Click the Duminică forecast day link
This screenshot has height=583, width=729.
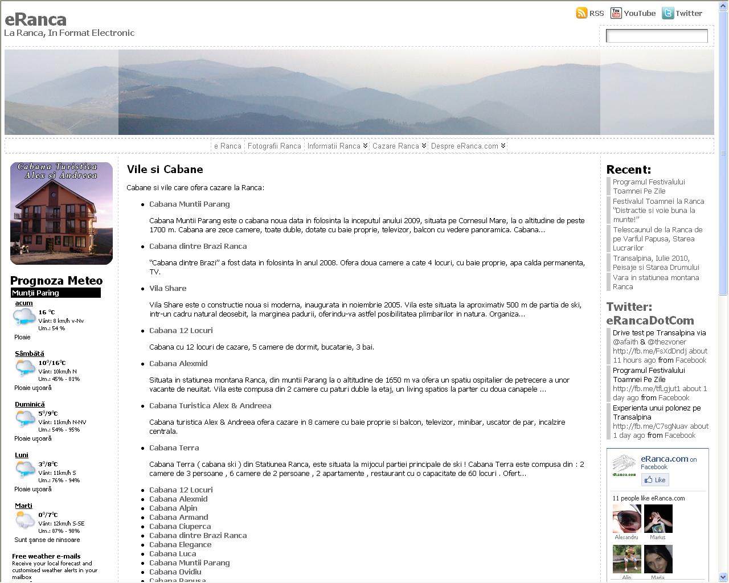click(x=30, y=404)
